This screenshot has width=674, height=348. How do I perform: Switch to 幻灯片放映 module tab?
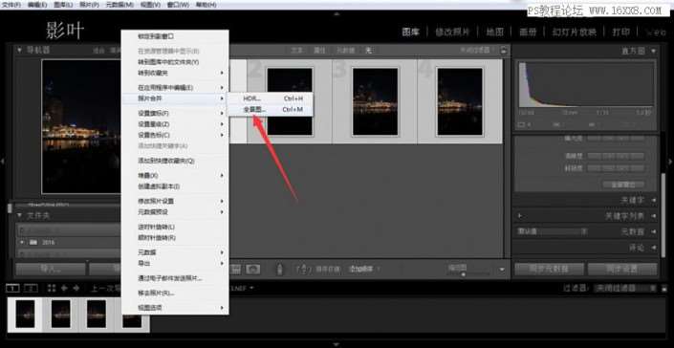(x=575, y=32)
